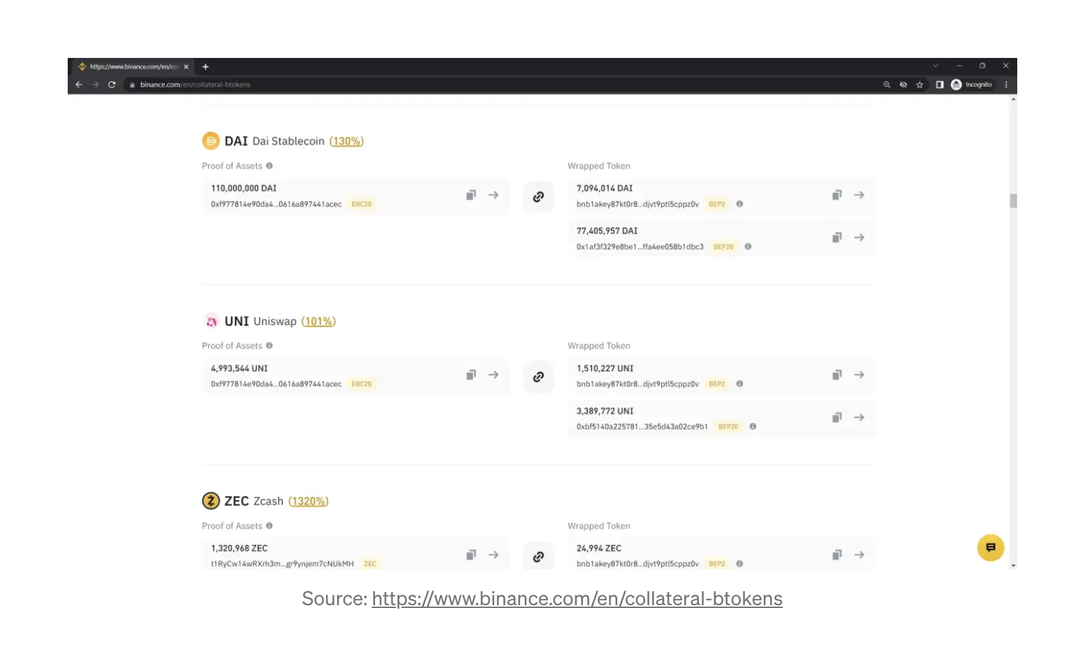The image size is (1071, 645).
Task: Select the 0x1af3f329e8be1 address text
Action: click(640, 247)
